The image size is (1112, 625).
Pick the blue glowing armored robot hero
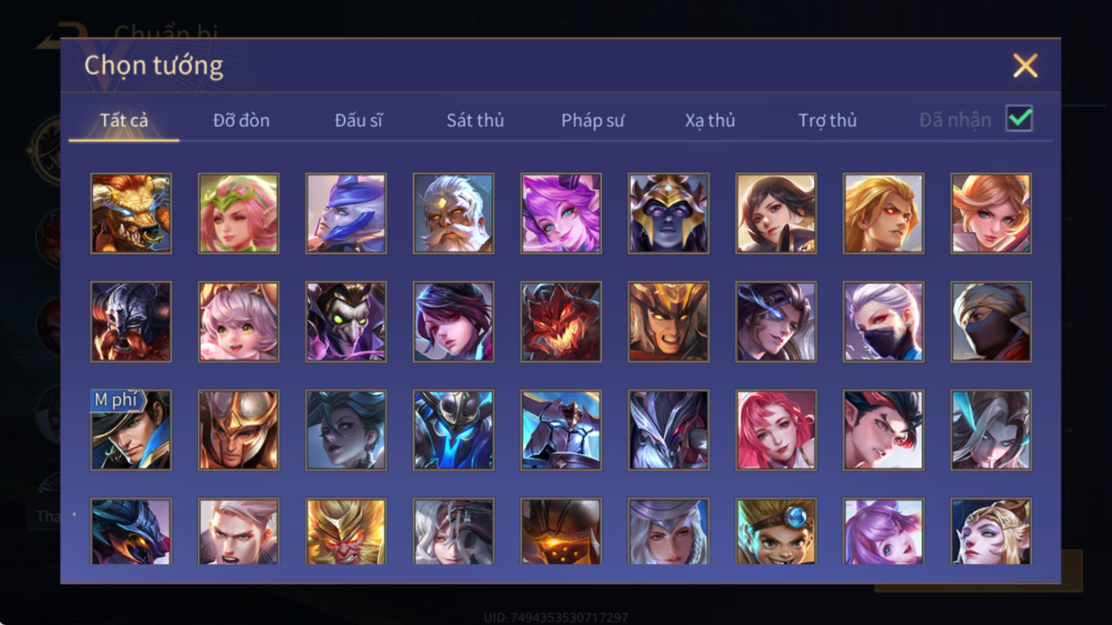454,430
